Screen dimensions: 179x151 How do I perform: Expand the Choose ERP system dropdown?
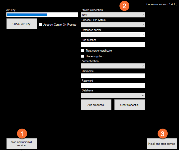pos(113,25)
